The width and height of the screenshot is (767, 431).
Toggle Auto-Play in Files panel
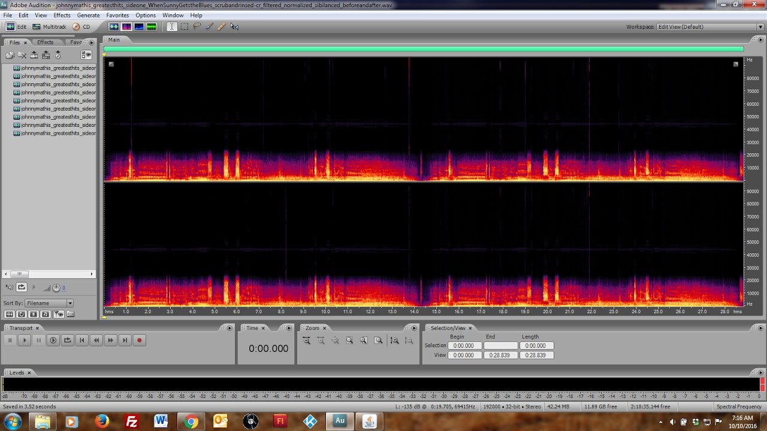coord(10,287)
